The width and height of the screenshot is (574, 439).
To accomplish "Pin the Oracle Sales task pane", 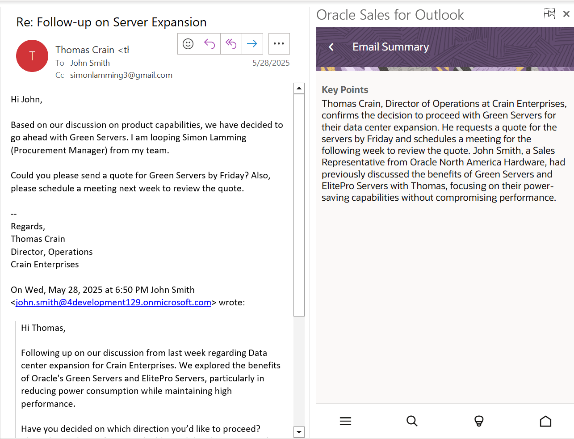I will pos(549,14).
